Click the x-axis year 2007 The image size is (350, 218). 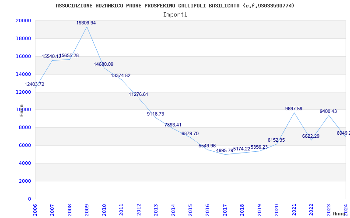pos(52,210)
